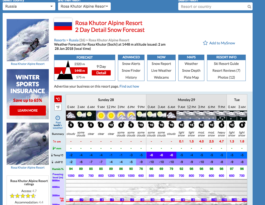265x205 pixels.
Task: Select the 2320 m elevation forecast
Action: (80, 64)
